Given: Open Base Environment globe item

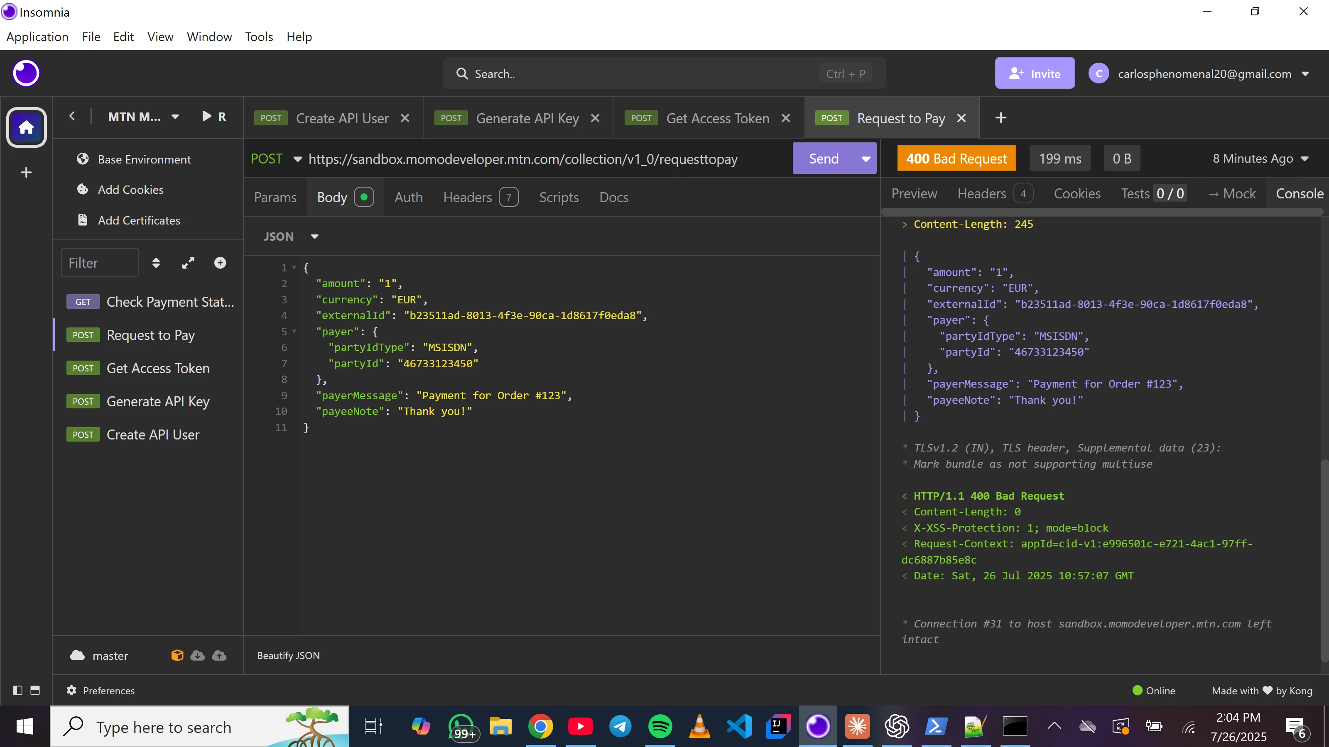Looking at the screenshot, I should click(x=134, y=159).
